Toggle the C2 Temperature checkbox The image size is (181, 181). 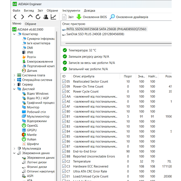pyautogui.click(x=64, y=161)
